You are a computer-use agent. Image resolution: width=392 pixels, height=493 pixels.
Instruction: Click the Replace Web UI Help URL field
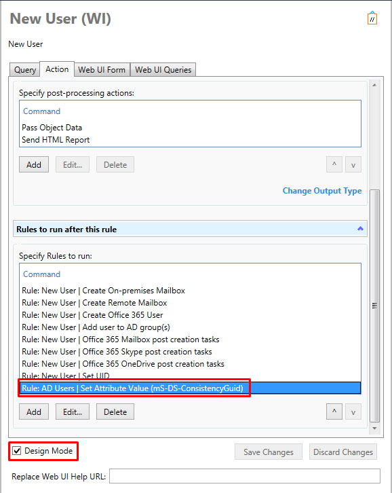pyautogui.click(x=245, y=476)
